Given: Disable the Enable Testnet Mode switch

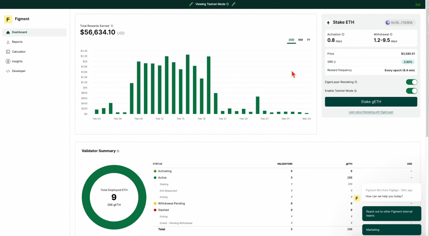Looking at the screenshot, I should [x=411, y=91].
